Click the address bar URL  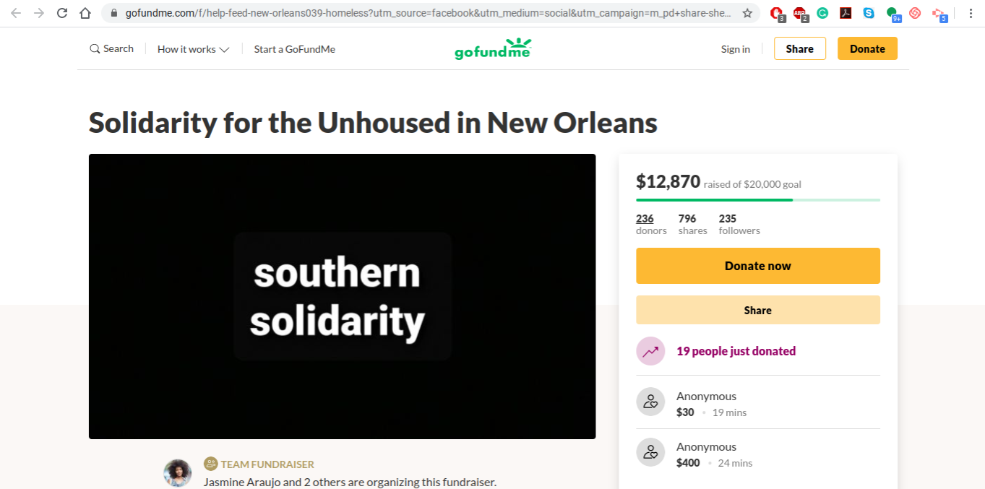426,13
